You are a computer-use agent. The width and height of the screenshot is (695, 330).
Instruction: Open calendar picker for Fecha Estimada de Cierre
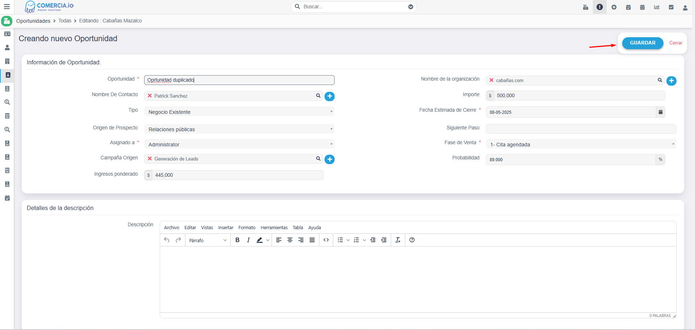click(660, 112)
